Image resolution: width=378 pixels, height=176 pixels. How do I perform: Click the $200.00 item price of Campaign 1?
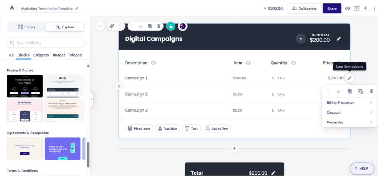pos(239,78)
